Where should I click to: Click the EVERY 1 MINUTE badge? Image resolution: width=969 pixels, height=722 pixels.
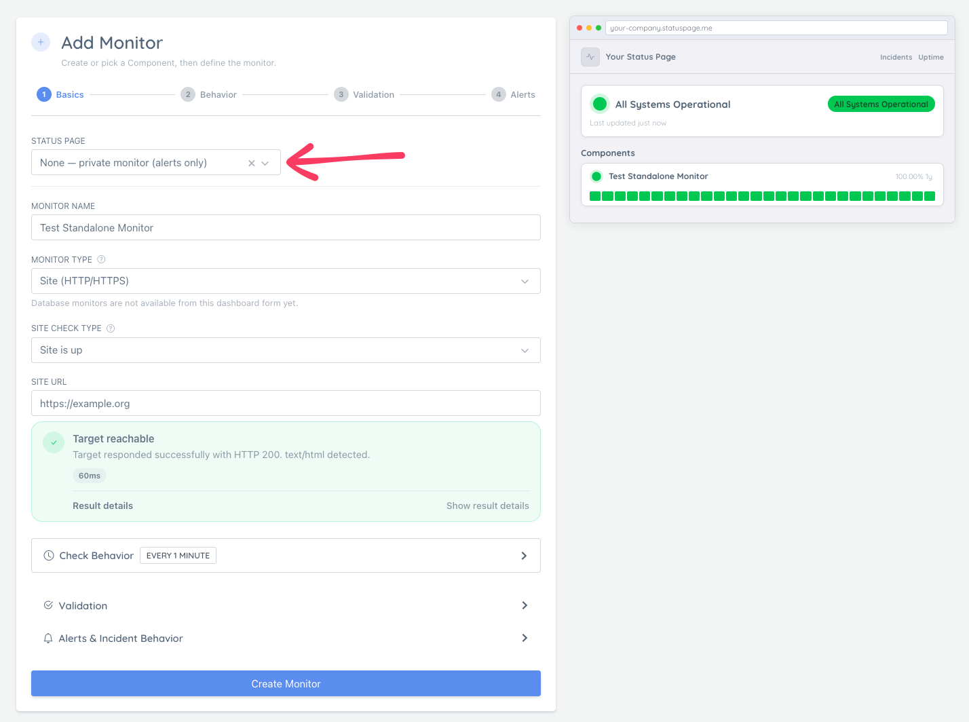(178, 555)
